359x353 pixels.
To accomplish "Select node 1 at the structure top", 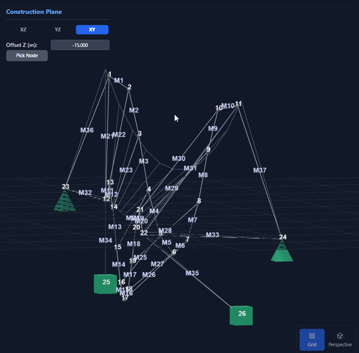I will [109, 76].
